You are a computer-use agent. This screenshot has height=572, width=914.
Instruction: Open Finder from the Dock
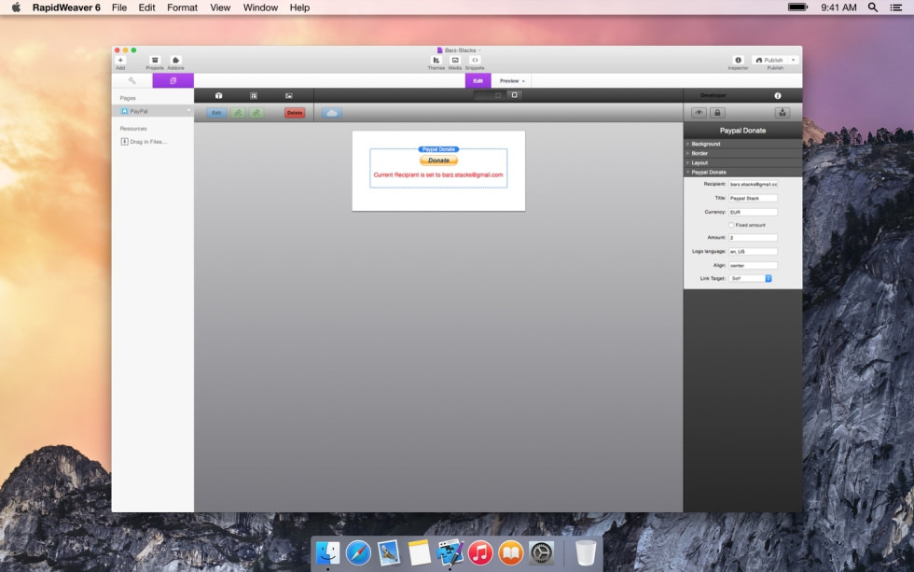coord(327,552)
